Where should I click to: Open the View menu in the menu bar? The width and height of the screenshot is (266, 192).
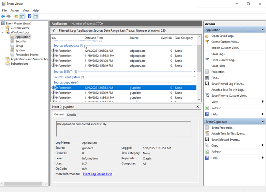point(26,11)
